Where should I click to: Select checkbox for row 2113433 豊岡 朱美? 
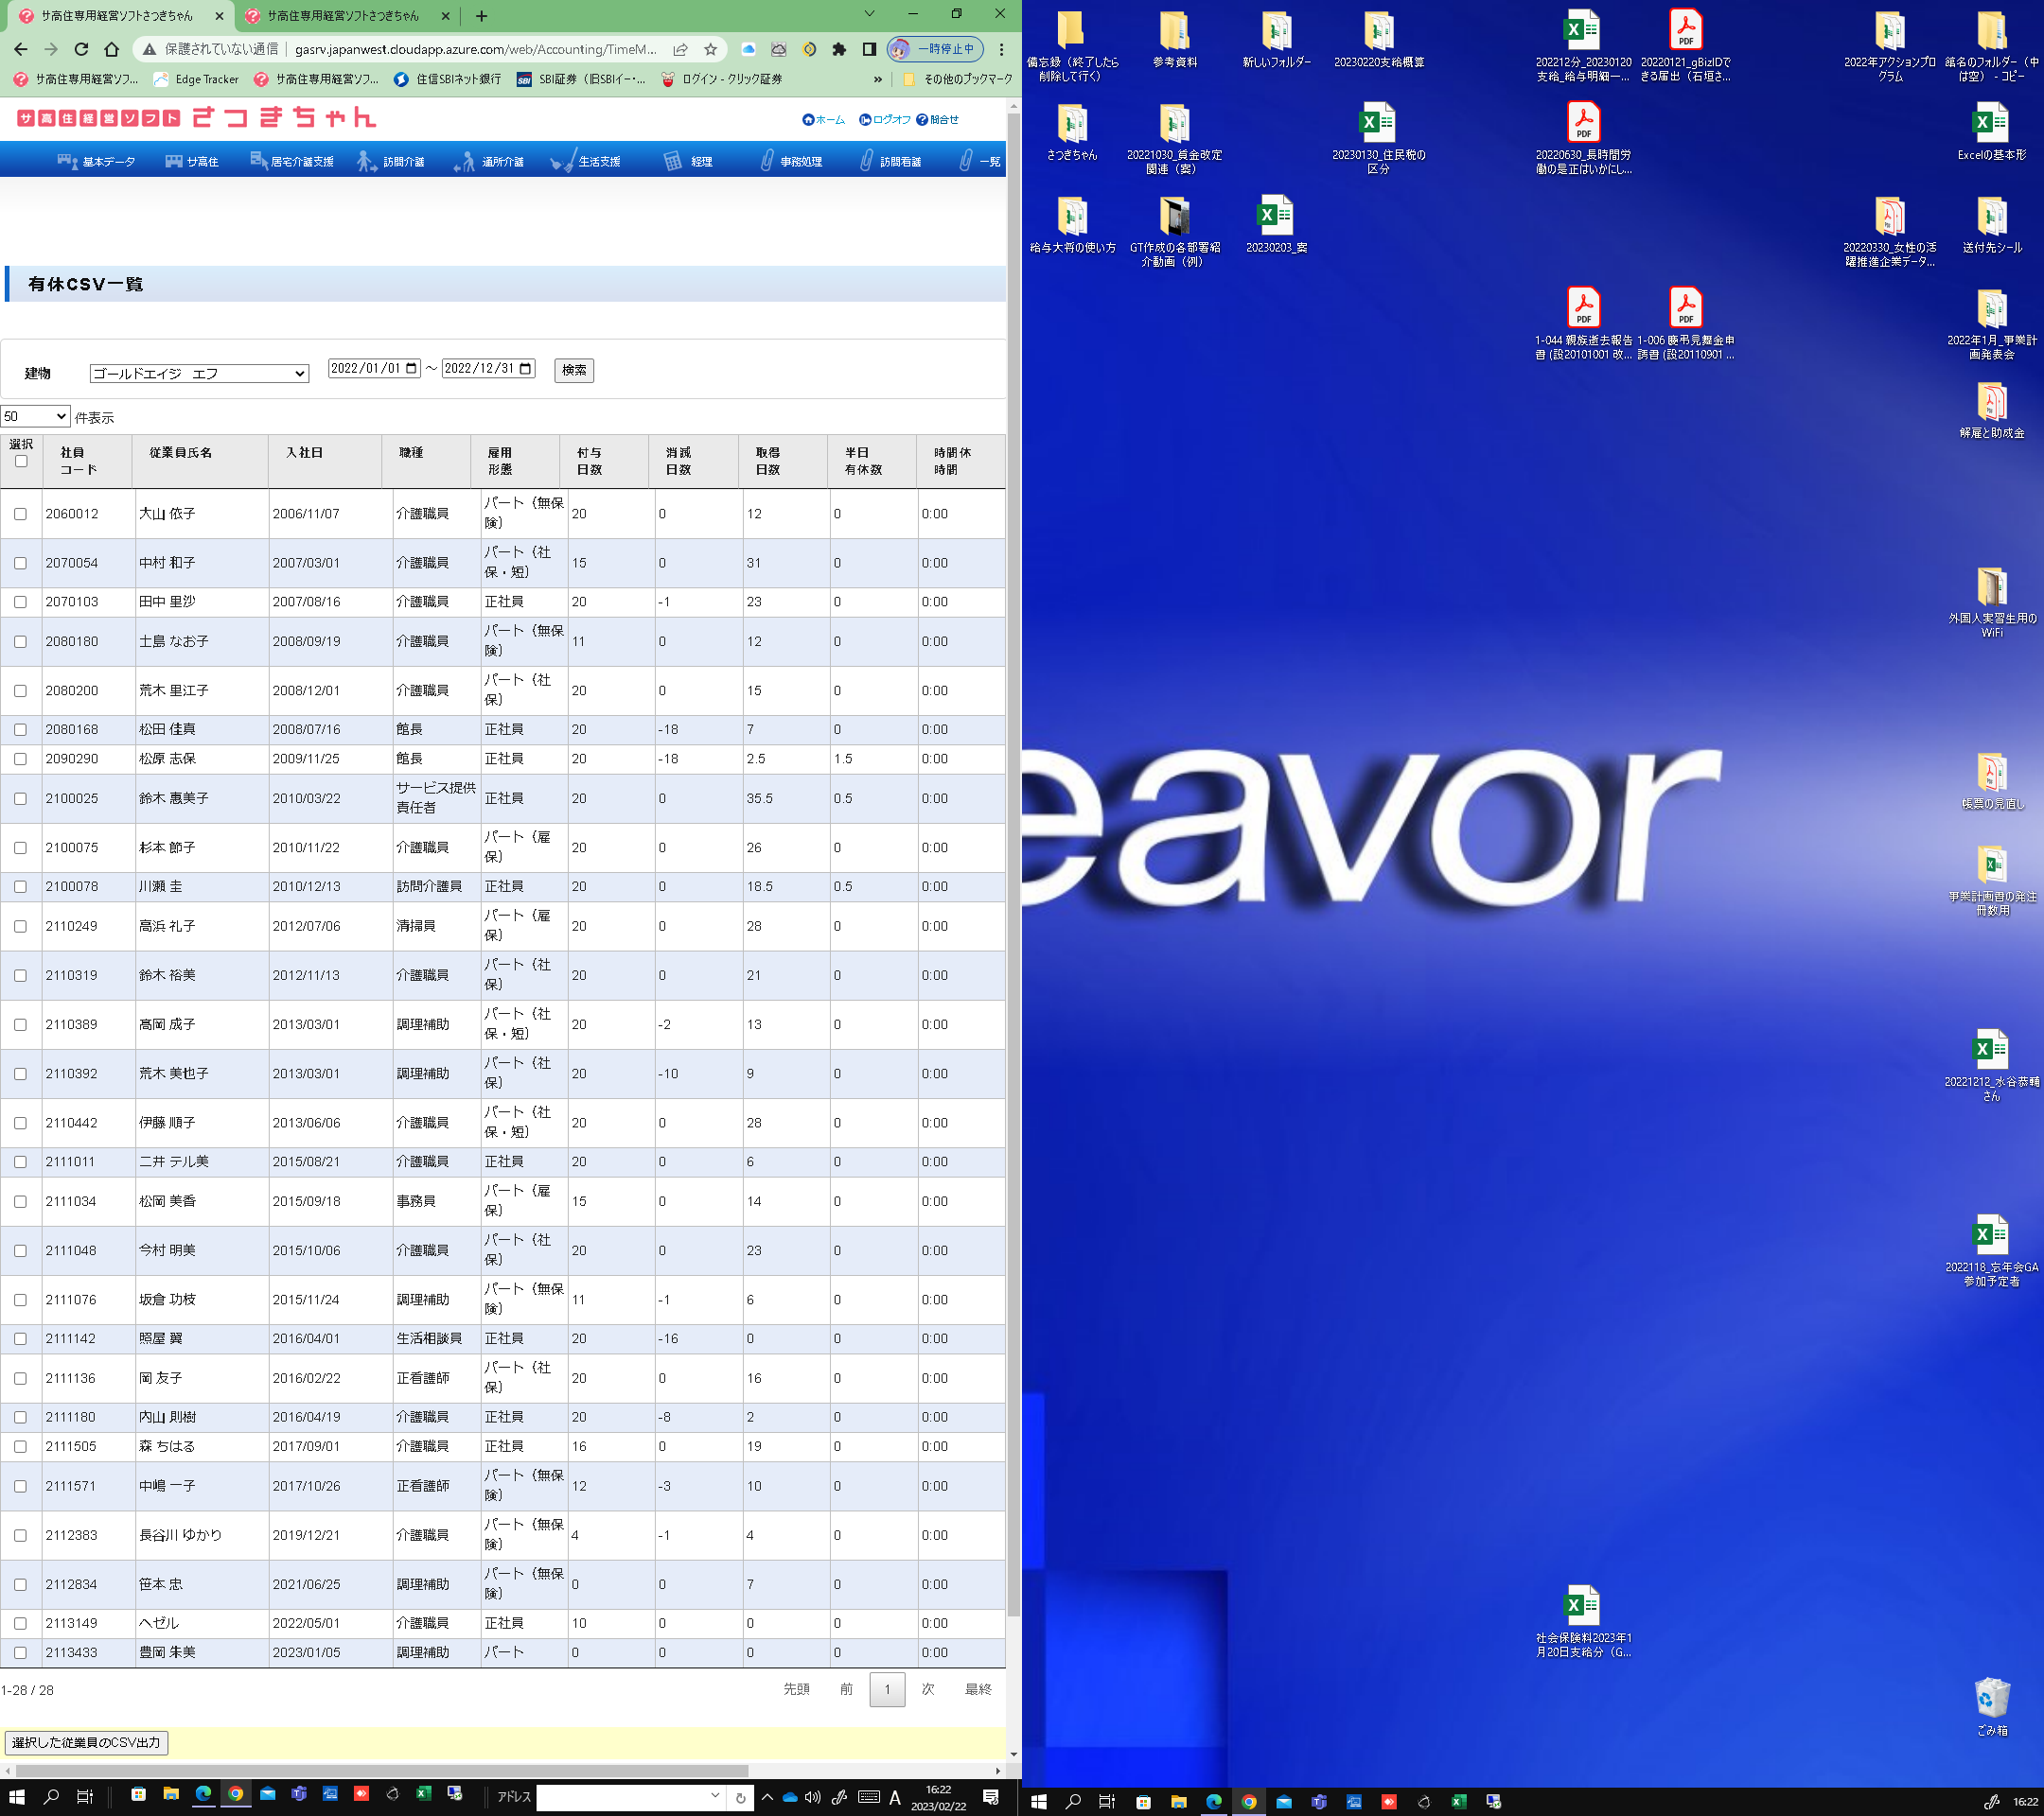click(20, 1652)
